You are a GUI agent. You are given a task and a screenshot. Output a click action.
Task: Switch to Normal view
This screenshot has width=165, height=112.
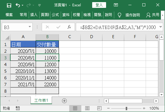point(75,108)
